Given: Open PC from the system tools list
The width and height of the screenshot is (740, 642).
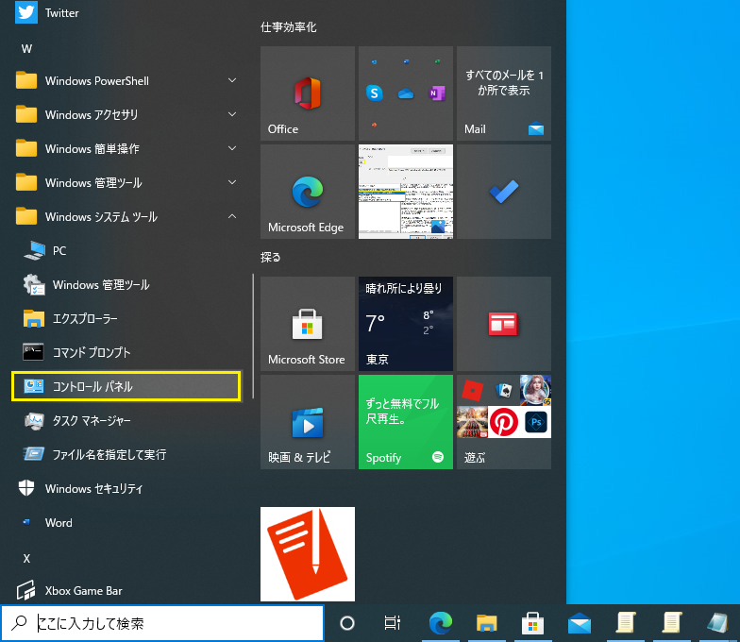Looking at the screenshot, I should pos(126,251).
